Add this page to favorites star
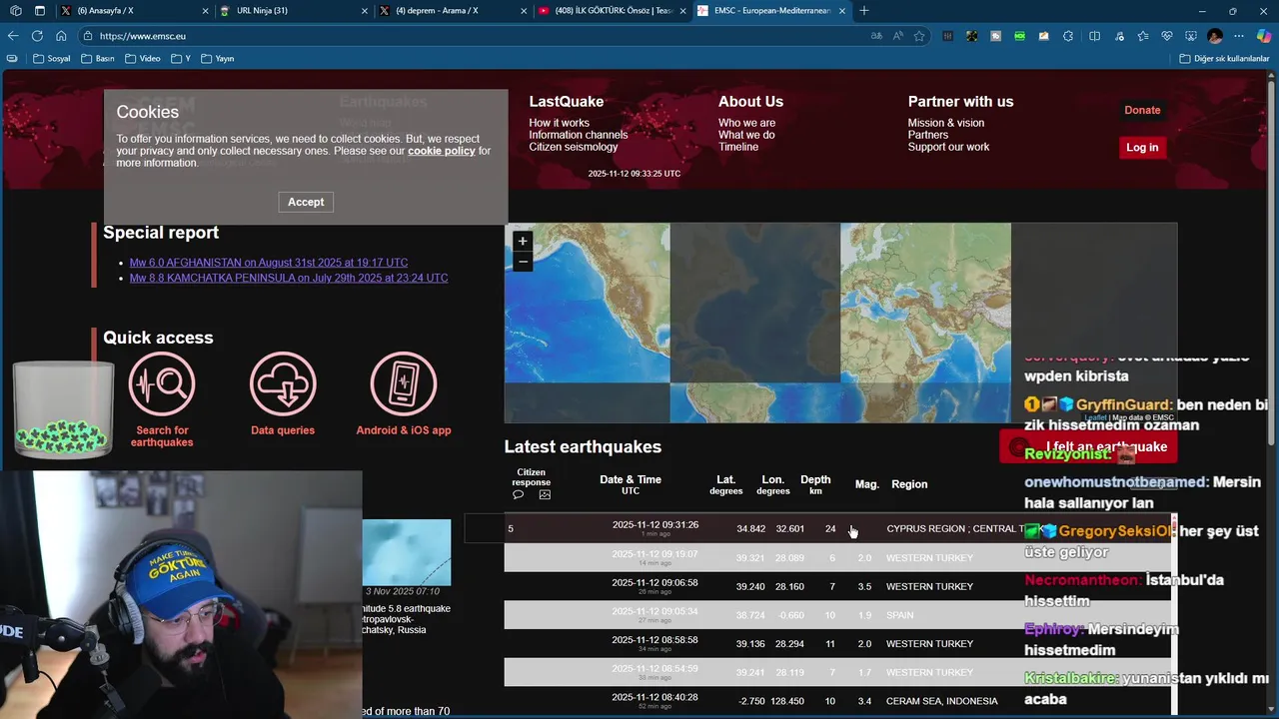The height and width of the screenshot is (719, 1279). click(x=919, y=36)
